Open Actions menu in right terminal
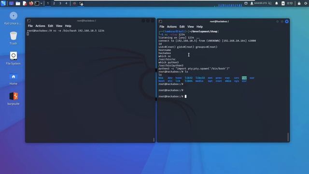Image resolution: width=309 pixels, height=174 pixels. [172, 27]
